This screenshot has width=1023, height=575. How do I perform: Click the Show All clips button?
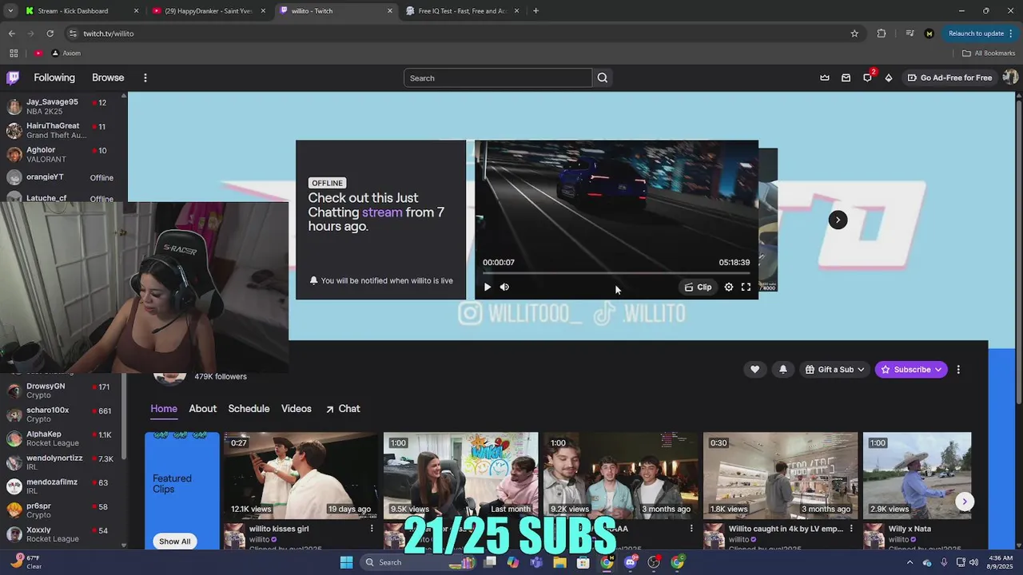(174, 541)
